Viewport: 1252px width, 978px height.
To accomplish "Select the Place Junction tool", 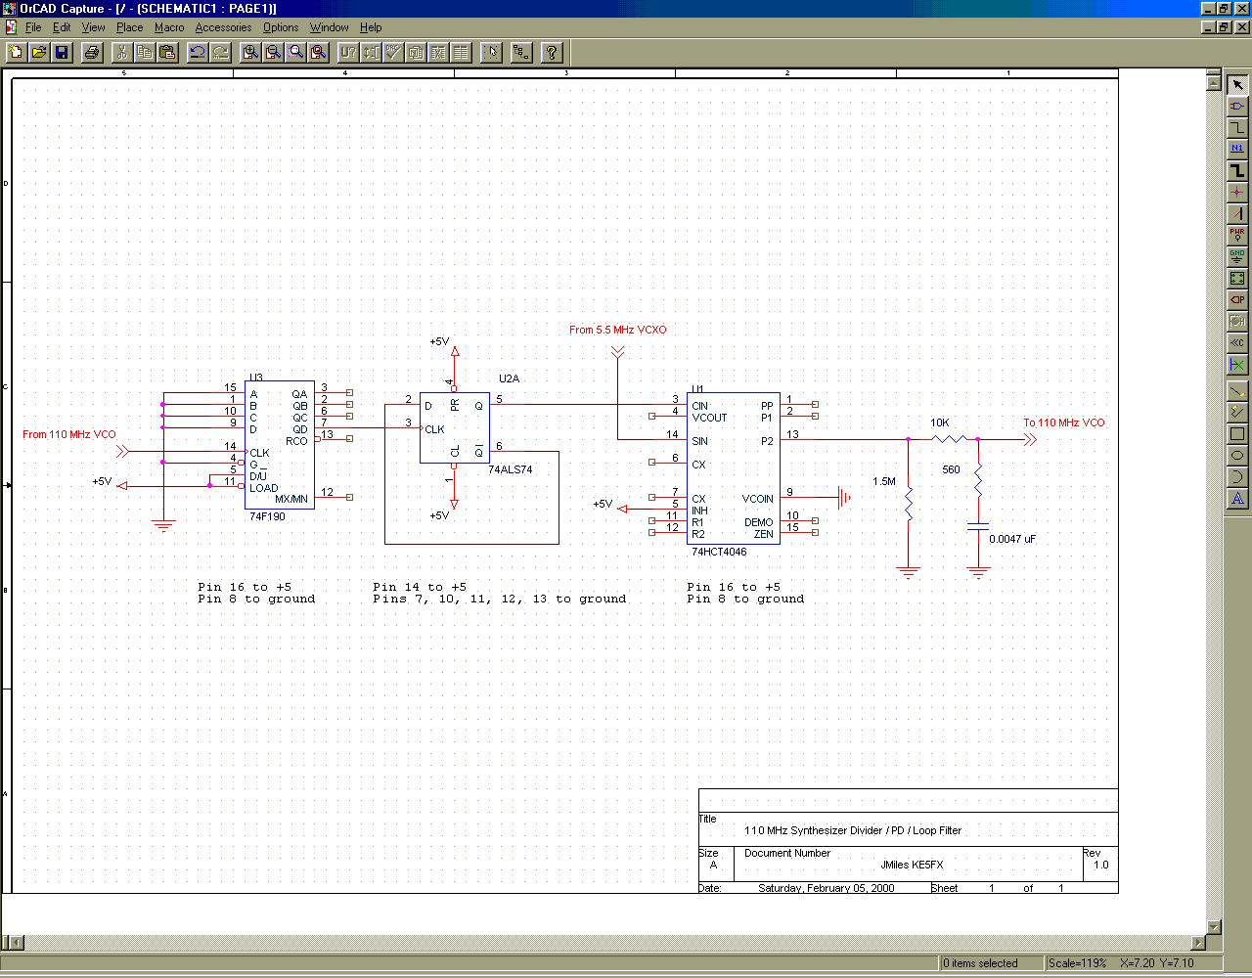I will coord(1237,192).
